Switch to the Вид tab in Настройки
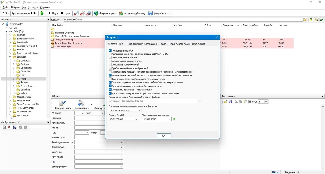 pos(121,44)
